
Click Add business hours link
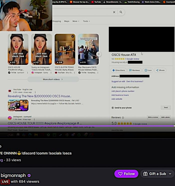[x=120, y=95]
